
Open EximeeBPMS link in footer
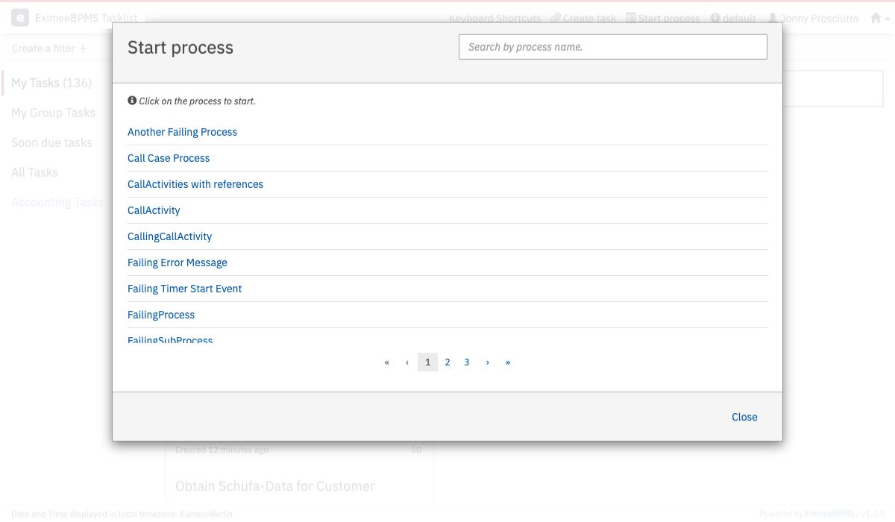tap(829, 514)
